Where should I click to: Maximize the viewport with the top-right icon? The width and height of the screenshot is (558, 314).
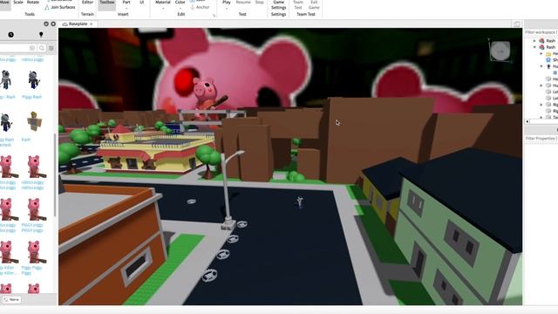point(517,24)
